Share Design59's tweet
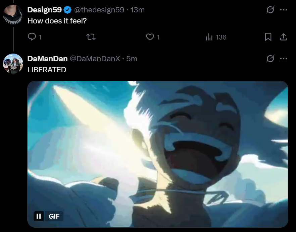Screen dimensions: 296x232 point(283,37)
